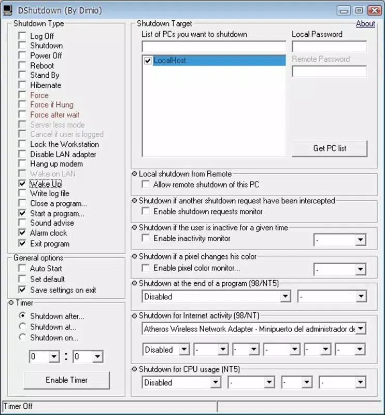Select Shutdown at... radio button
Screen dimensions: 385x415
click(22, 327)
